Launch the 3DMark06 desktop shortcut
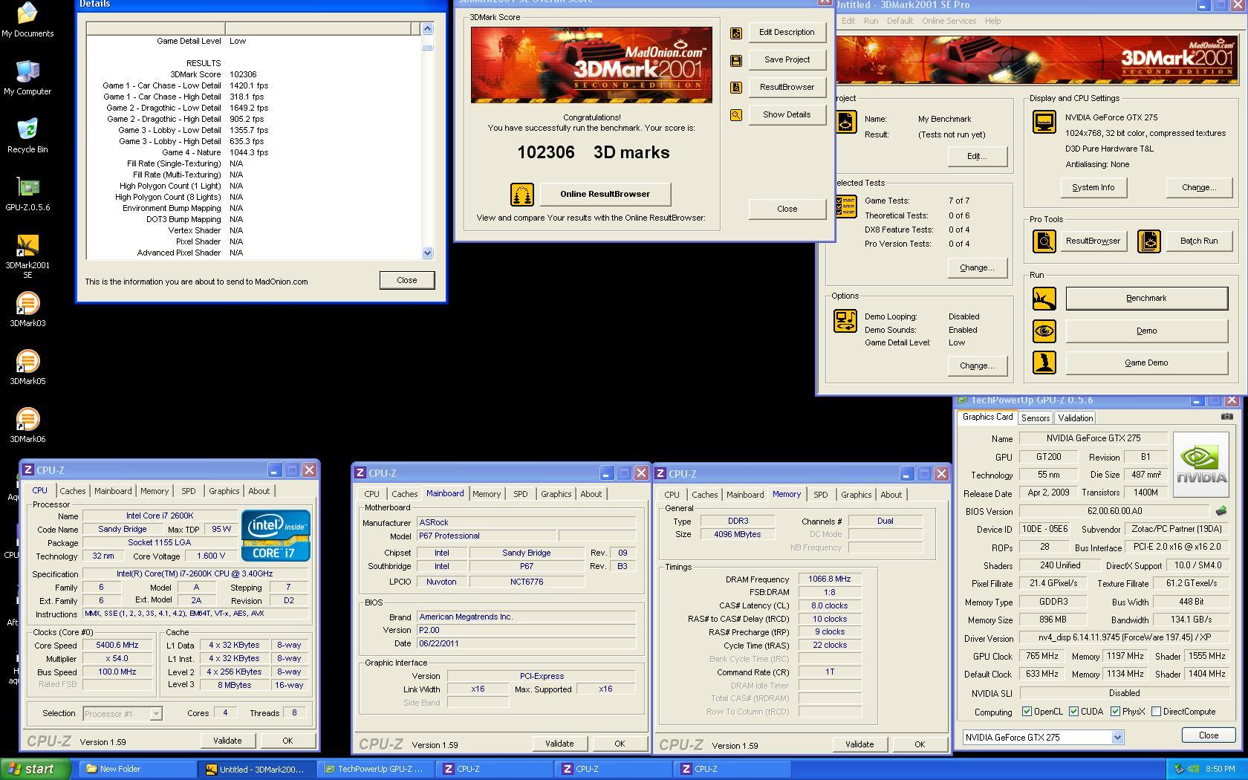Viewport: 1248px width, 780px height. point(27,426)
